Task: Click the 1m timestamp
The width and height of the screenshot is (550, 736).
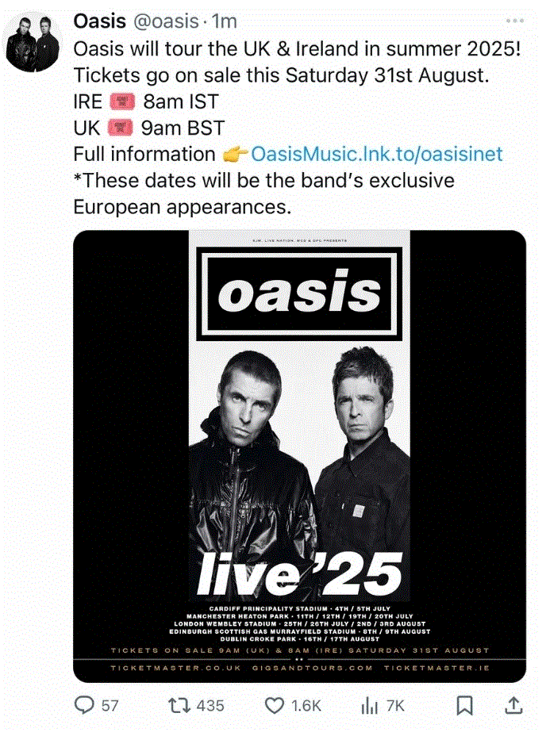Action: pos(224,21)
